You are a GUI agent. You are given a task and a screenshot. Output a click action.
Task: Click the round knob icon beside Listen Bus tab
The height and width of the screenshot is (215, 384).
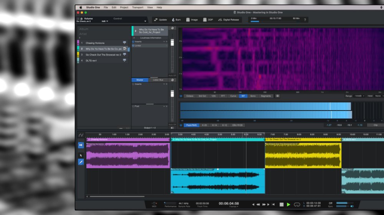[x=172, y=80]
